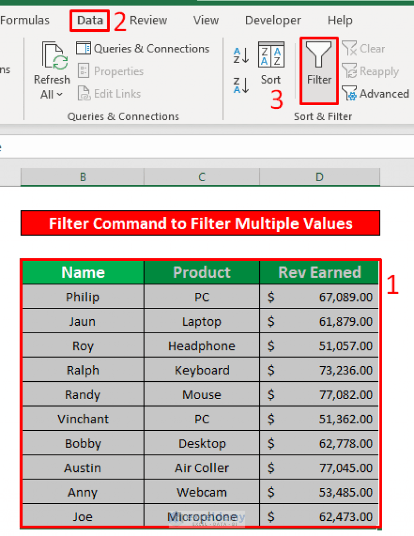
Task: Click Edit Links in the ribbon
Action: coord(109,94)
